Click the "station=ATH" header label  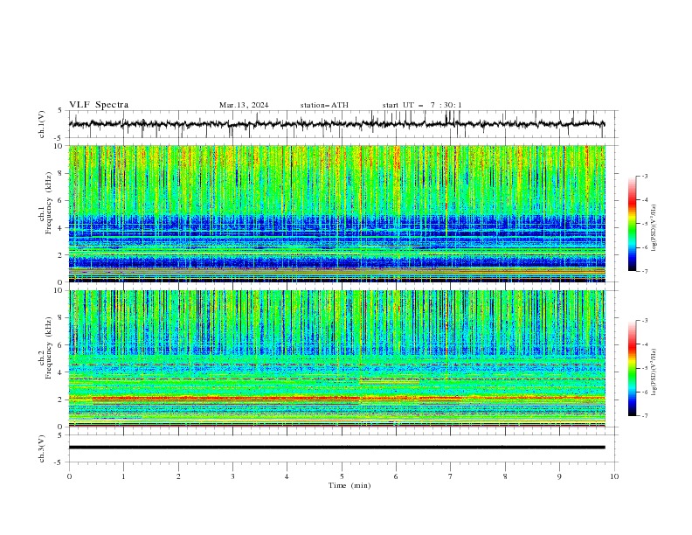(324, 105)
